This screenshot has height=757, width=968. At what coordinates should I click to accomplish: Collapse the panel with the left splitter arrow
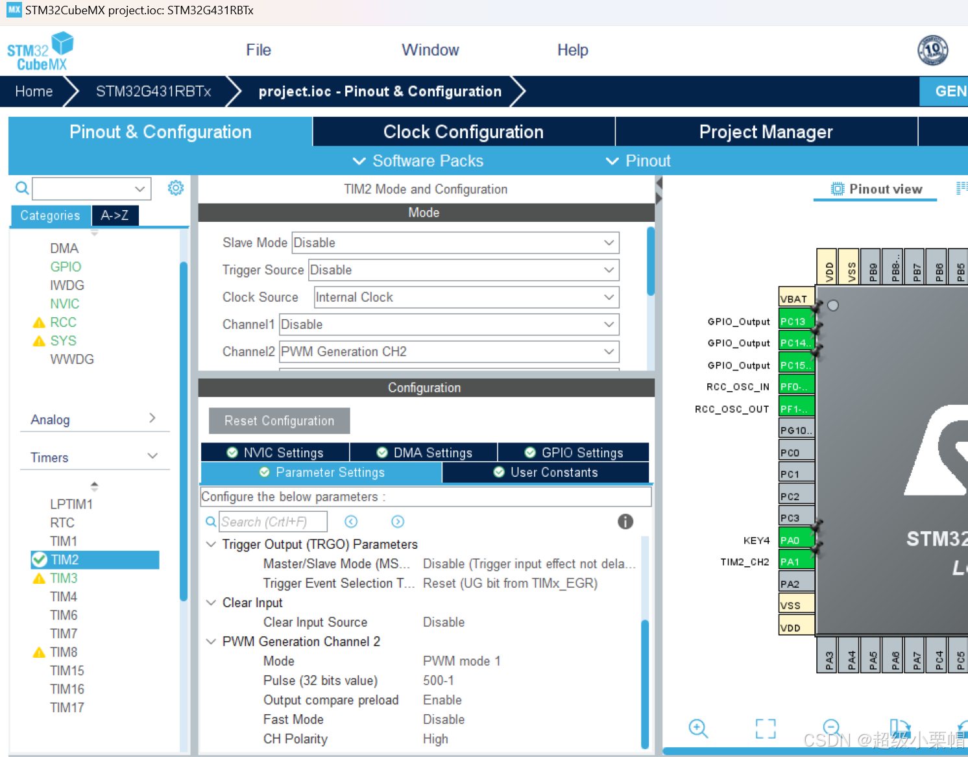pyautogui.click(x=659, y=184)
